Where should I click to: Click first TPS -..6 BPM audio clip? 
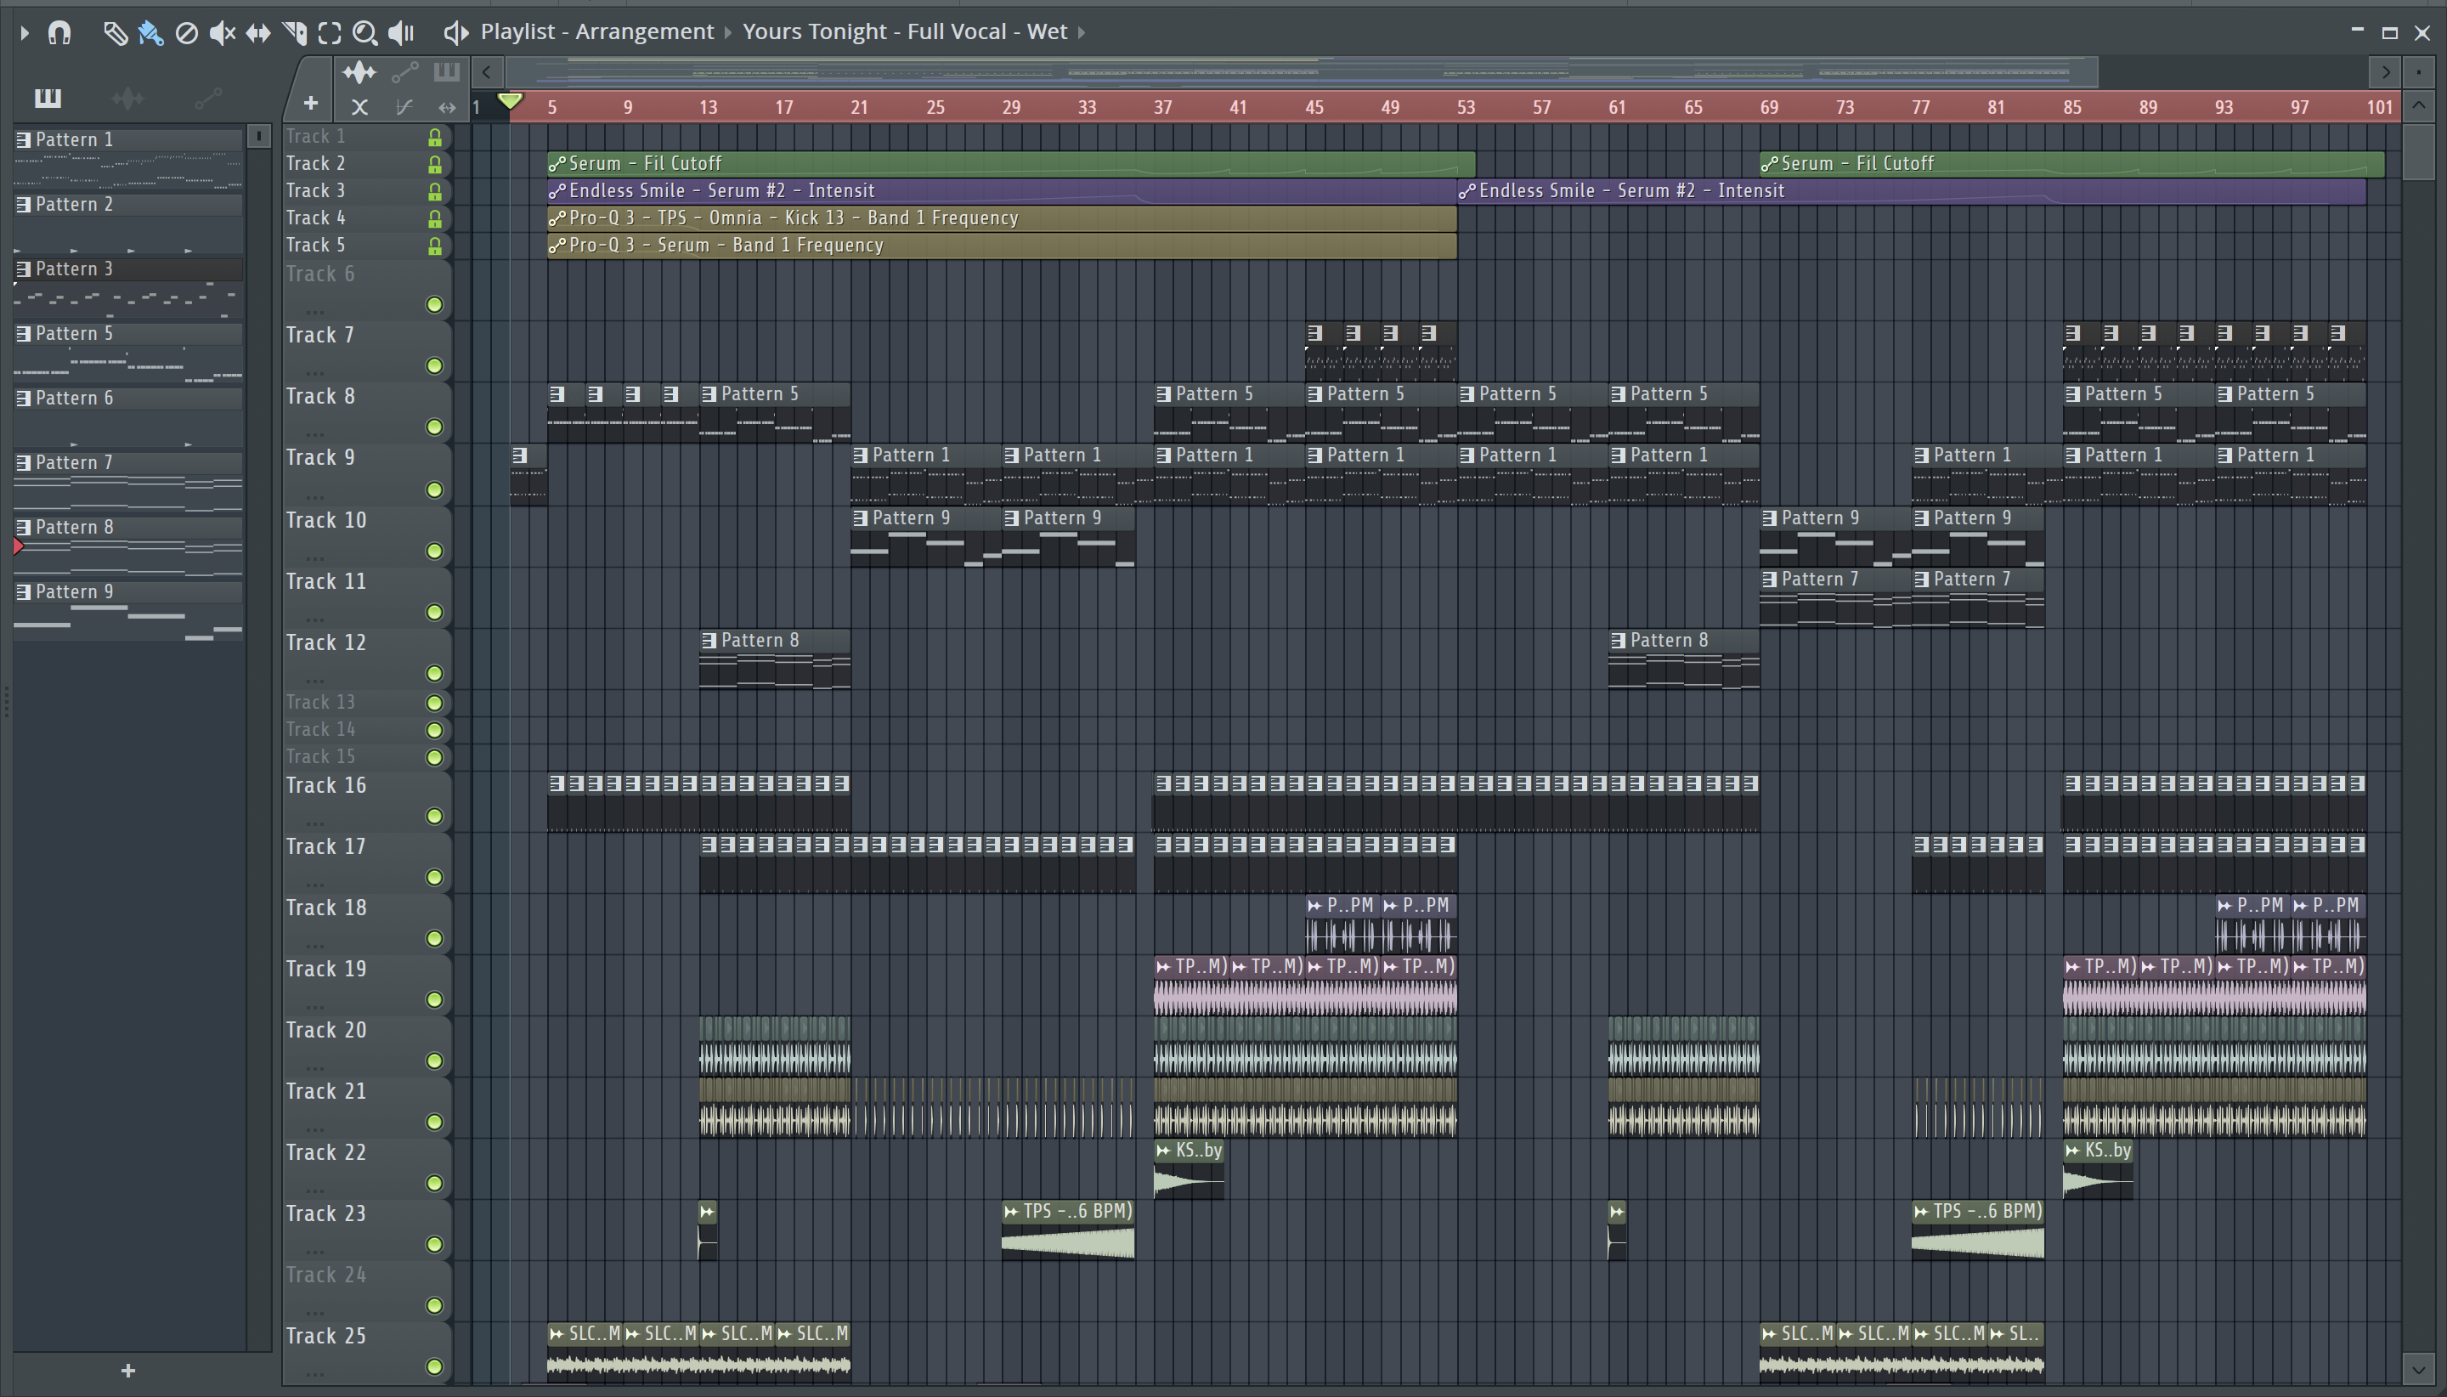pos(1069,1230)
